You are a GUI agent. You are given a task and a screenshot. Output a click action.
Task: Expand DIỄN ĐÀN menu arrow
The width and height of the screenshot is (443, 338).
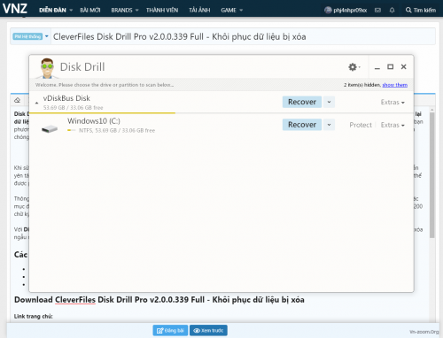(71, 11)
